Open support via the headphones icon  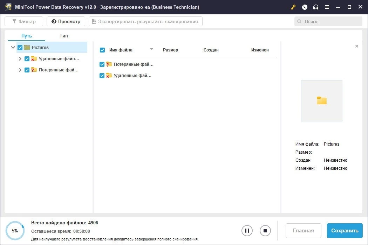pos(316,7)
